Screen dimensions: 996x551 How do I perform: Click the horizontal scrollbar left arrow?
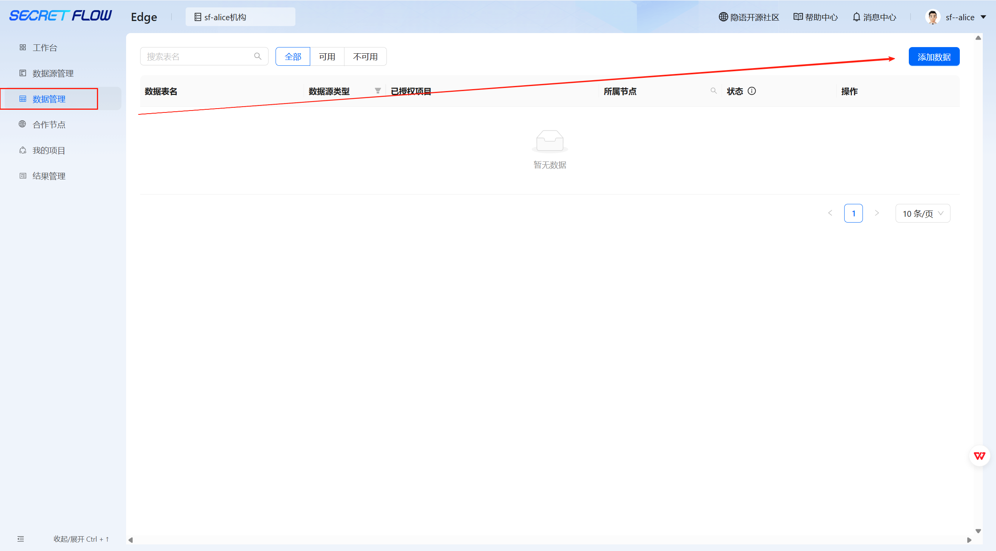(131, 540)
